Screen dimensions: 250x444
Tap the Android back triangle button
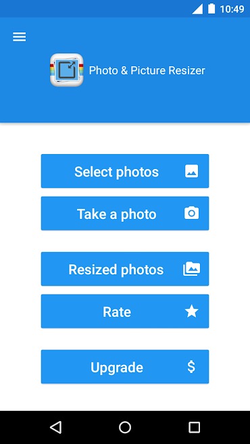pos(56,427)
